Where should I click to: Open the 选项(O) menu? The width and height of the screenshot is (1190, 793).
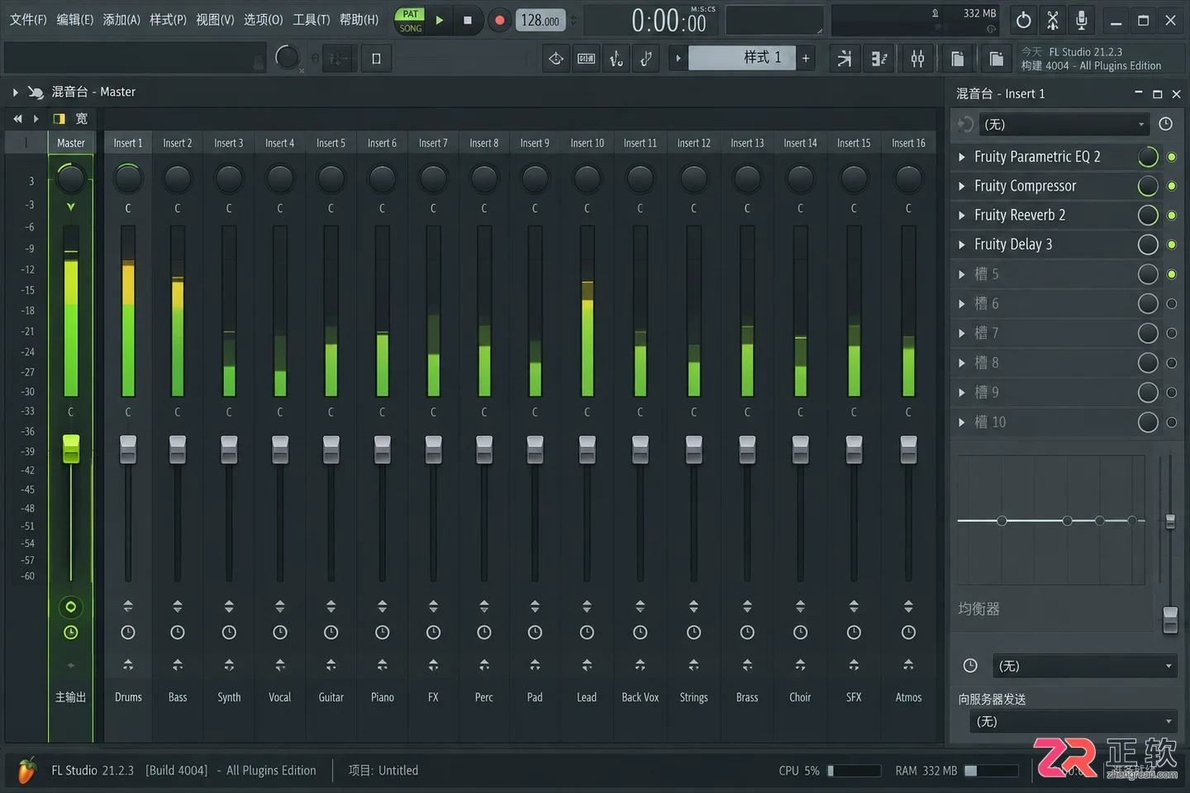(x=264, y=19)
